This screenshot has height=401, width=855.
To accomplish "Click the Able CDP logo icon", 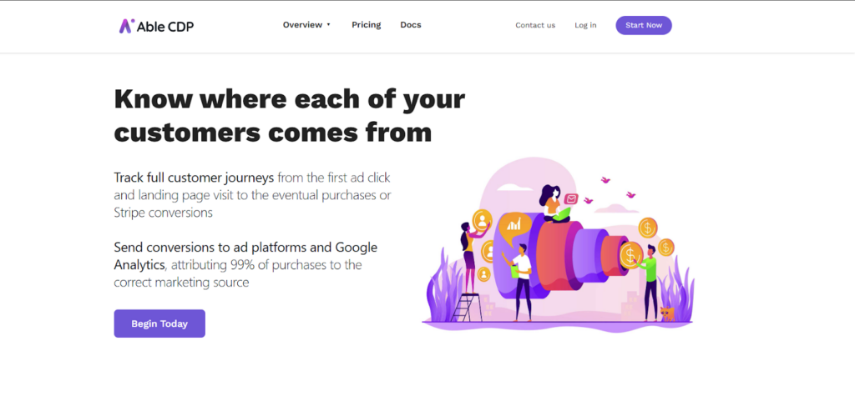I will pyautogui.click(x=126, y=26).
